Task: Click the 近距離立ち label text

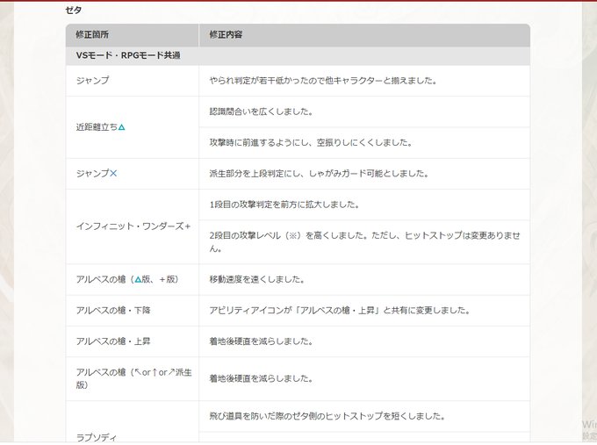Action: click(x=97, y=127)
